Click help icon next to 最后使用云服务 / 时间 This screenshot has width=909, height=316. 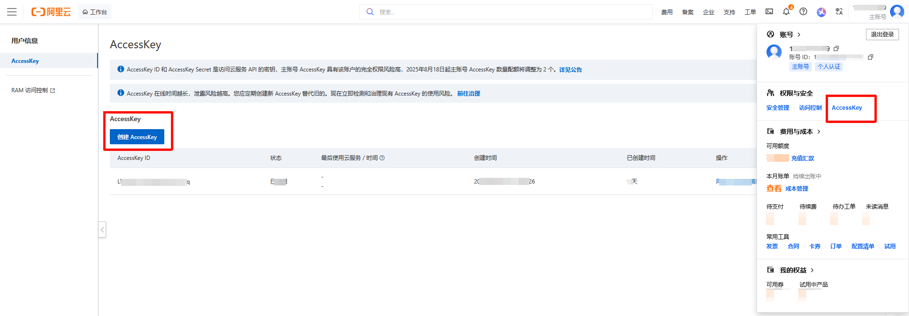point(382,158)
